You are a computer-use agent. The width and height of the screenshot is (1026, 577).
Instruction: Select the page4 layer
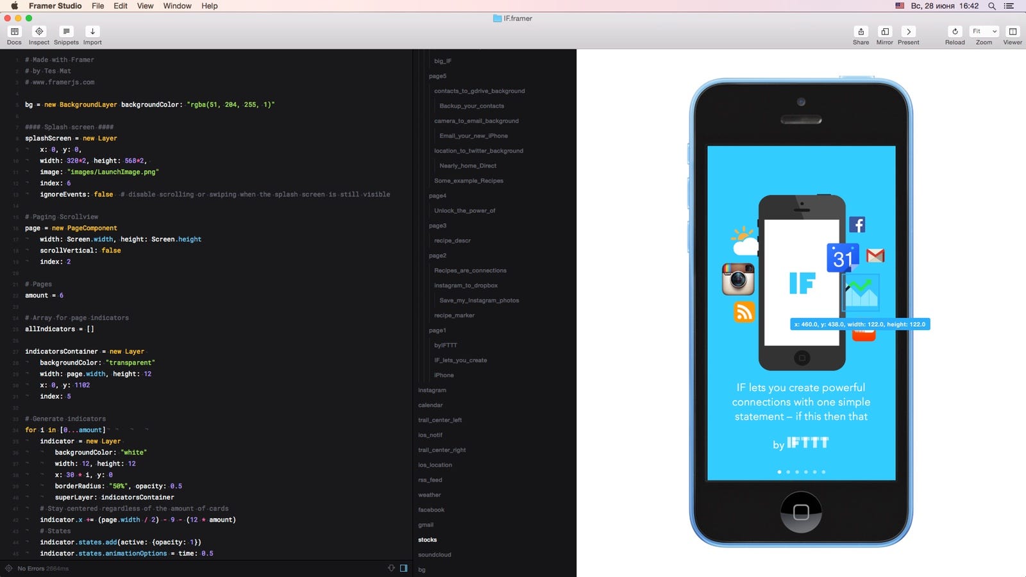(437, 196)
